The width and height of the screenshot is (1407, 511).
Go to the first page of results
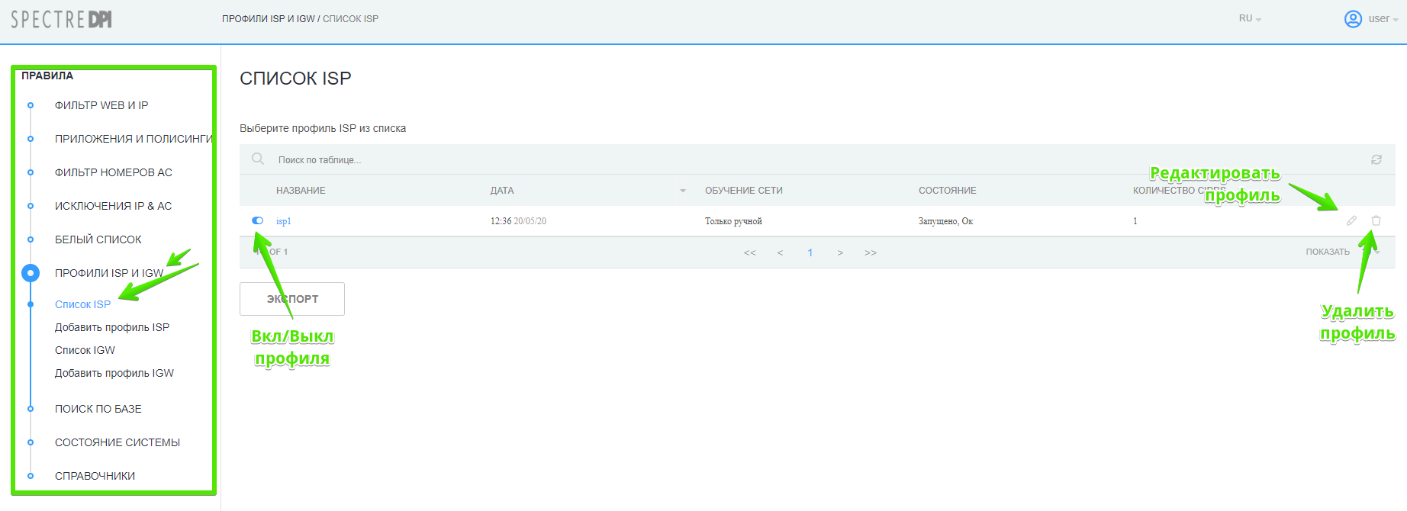point(749,252)
